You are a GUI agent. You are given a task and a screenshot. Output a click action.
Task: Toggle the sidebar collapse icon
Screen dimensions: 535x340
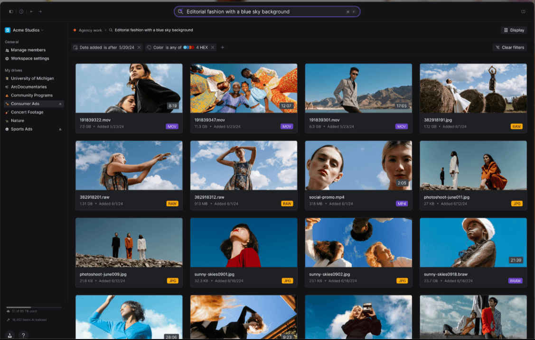point(10,11)
